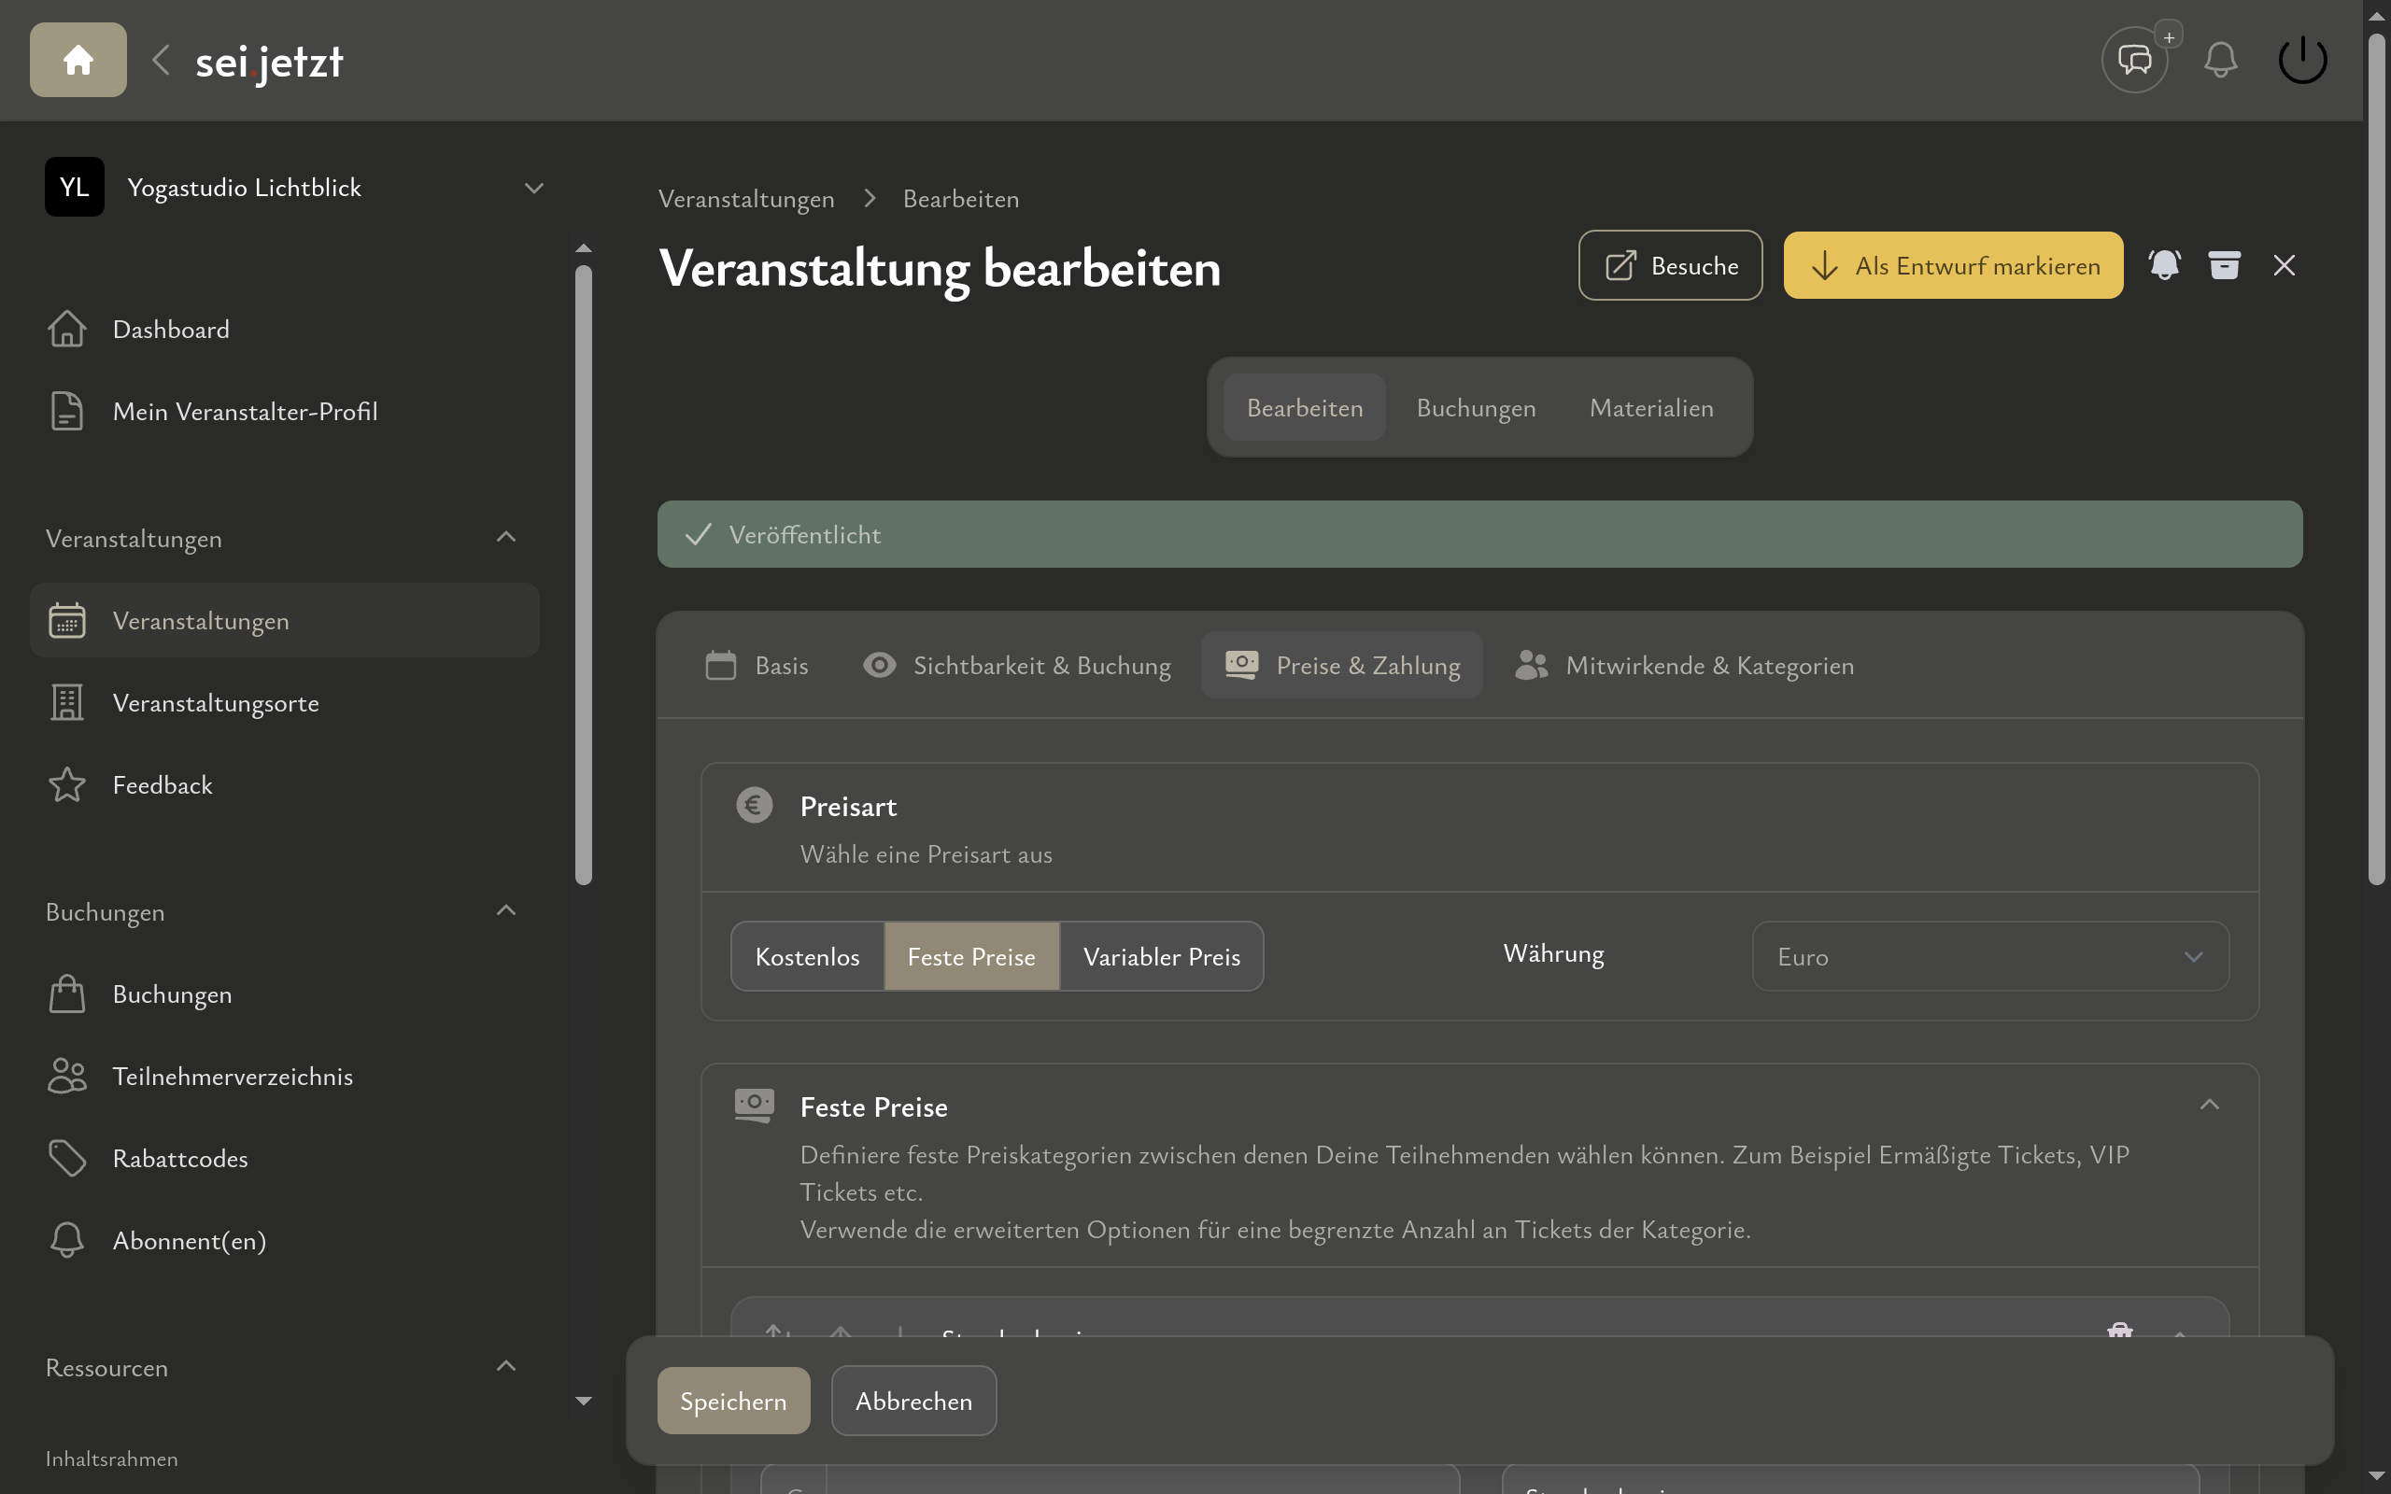This screenshot has height=1494, width=2391.
Task: Open the Euro currency dropdown
Action: 1988,955
